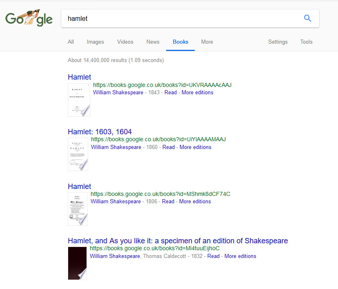Open Hamlet, and As you like it title

coord(178,241)
